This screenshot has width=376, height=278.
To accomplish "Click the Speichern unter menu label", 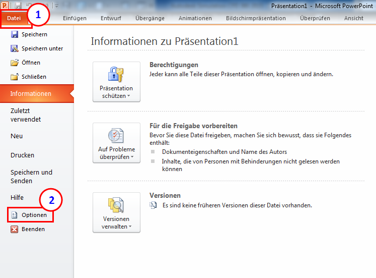I will pyautogui.click(x=42, y=48).
